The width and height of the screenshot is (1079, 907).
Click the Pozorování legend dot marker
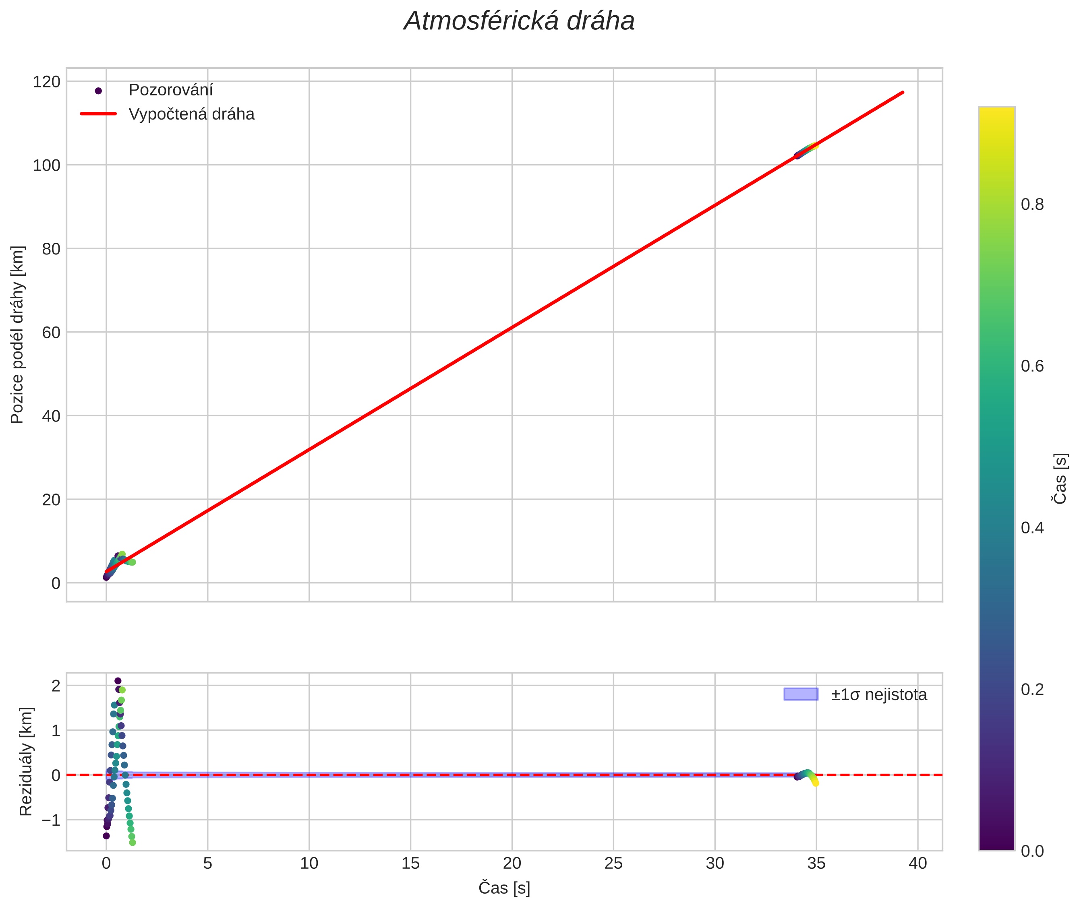pos(98,91)
